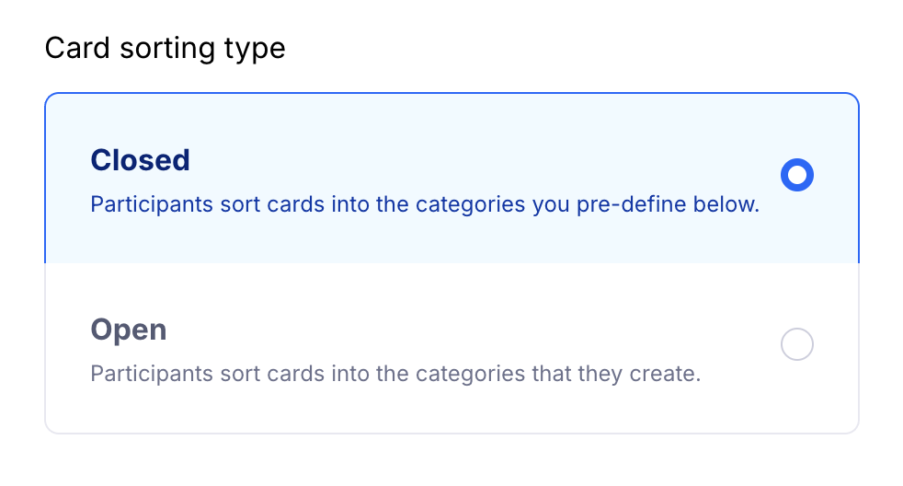Click the Open option description text
Screen dimensions: 903x486
(395, 375)
